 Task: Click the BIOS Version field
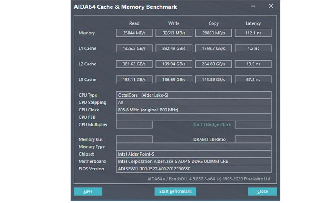(194, 169)
